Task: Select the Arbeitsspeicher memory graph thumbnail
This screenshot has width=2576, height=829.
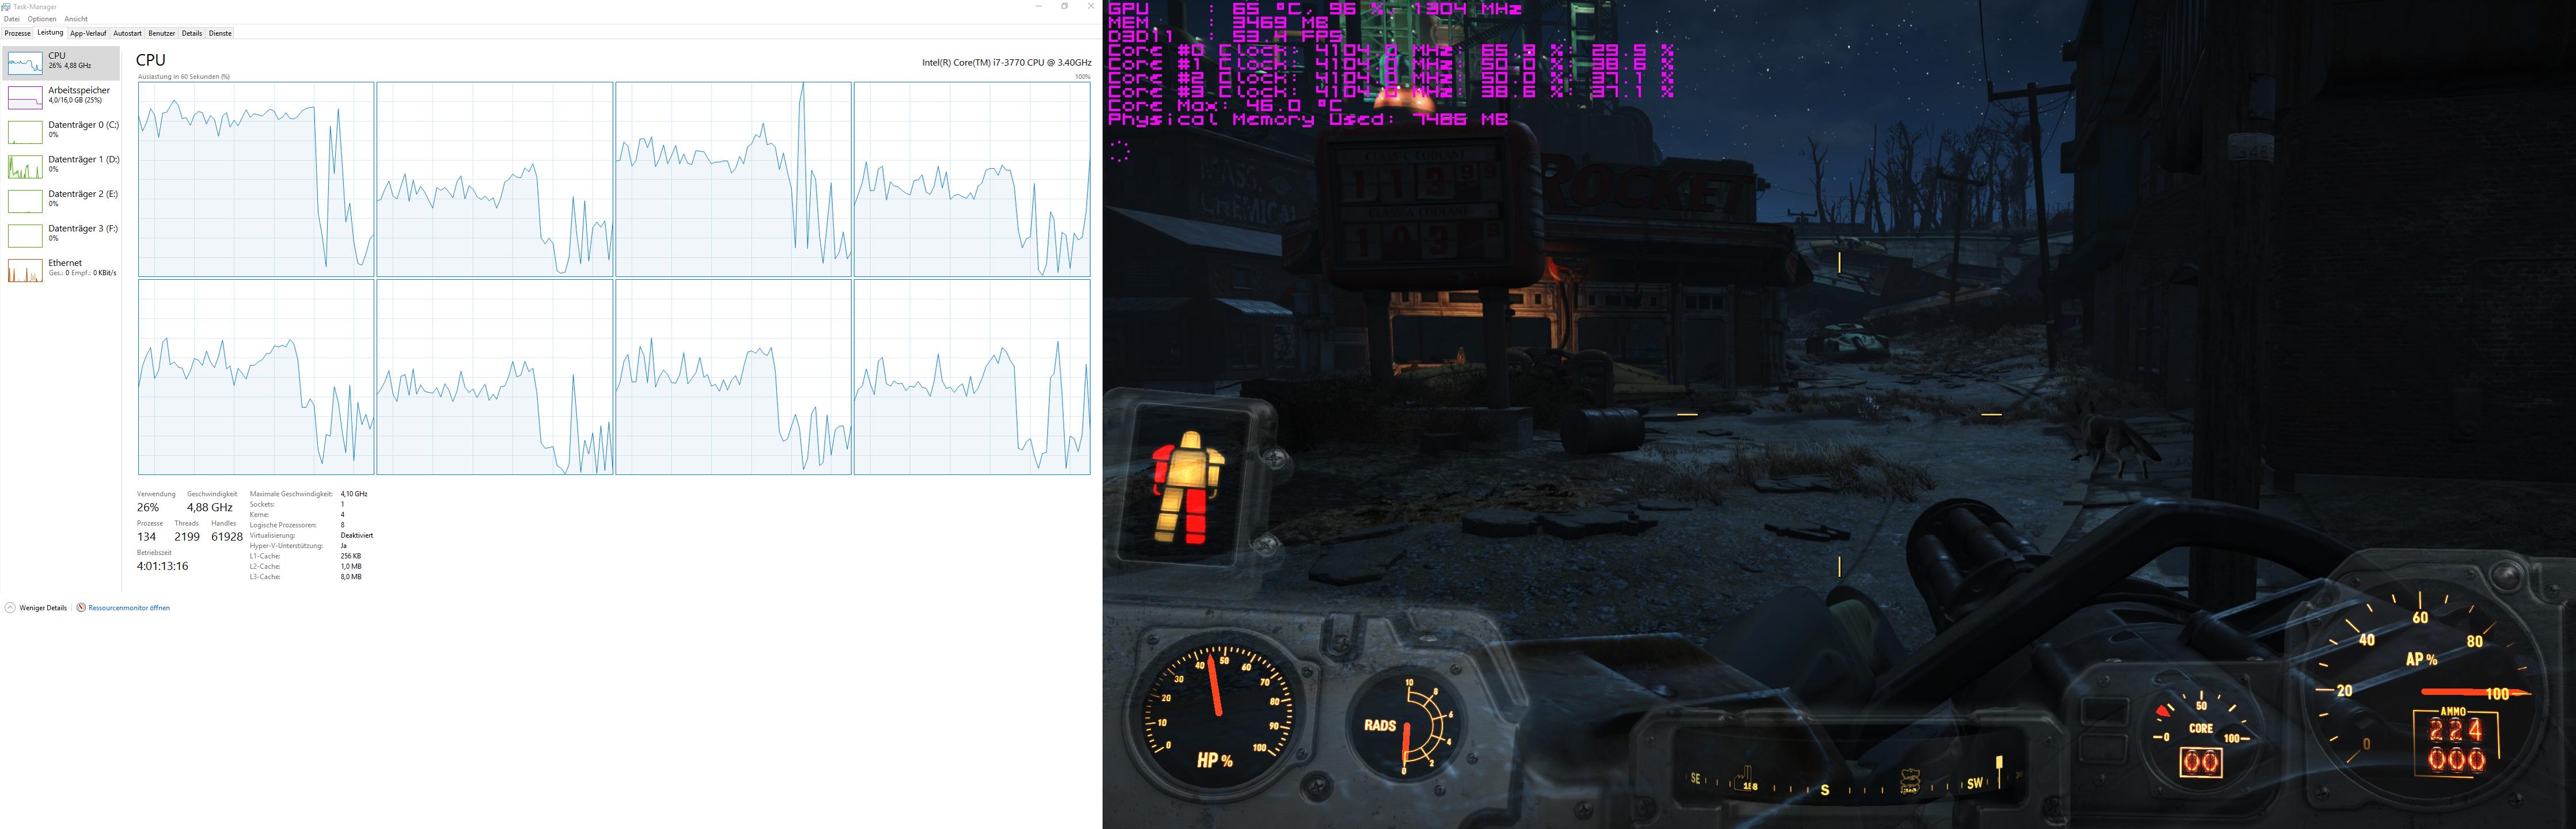Action: click(x=25, y=97)
